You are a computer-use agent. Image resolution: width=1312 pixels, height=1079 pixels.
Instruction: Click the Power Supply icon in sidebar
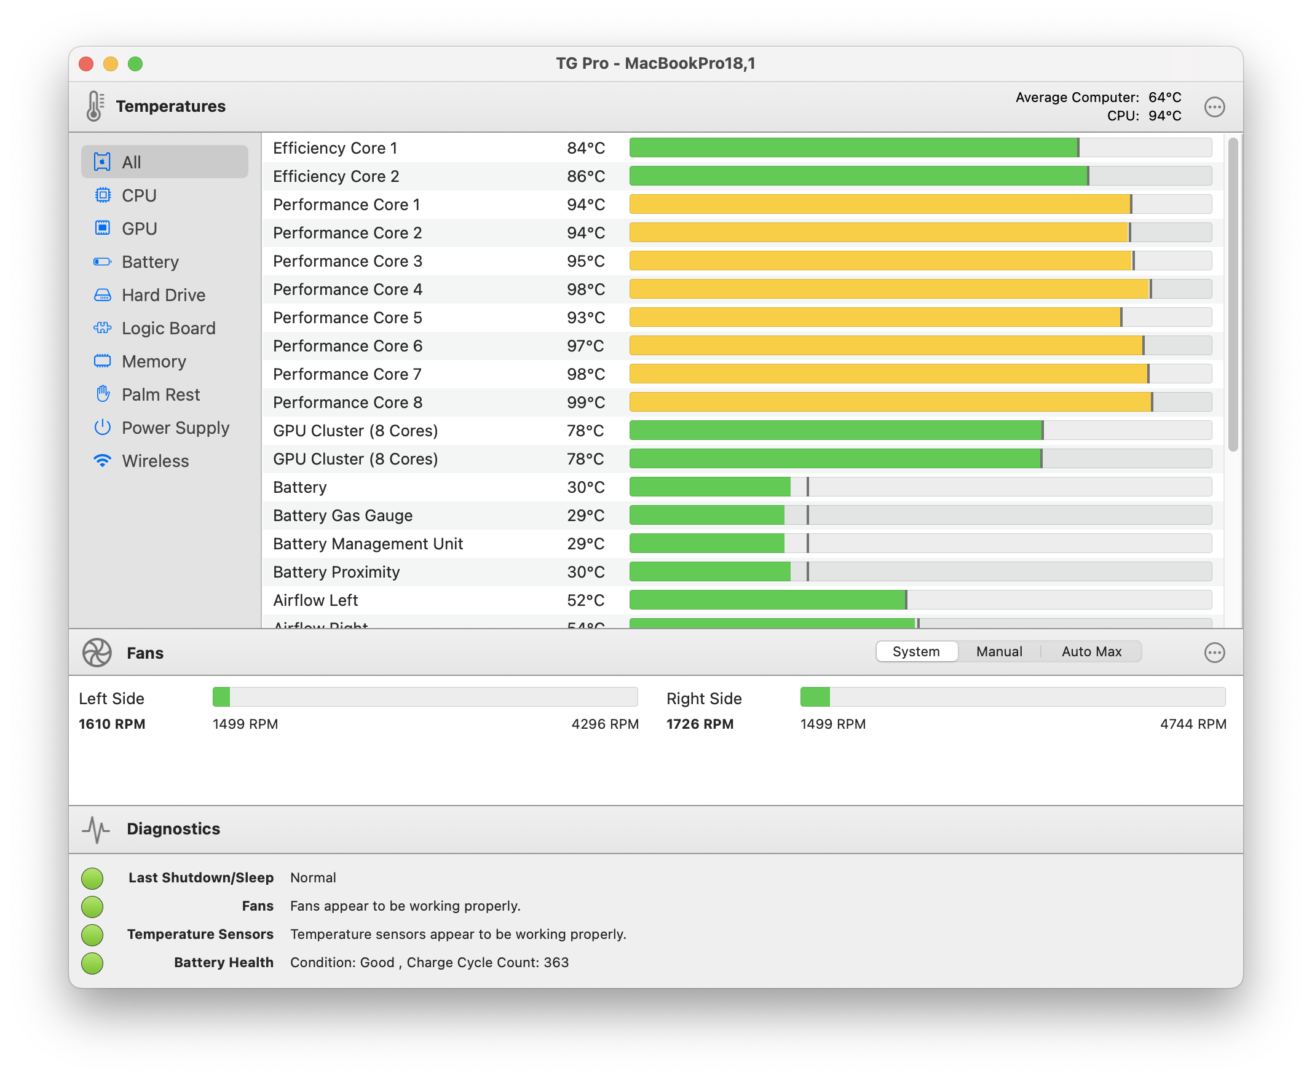[x=102, y=428]
